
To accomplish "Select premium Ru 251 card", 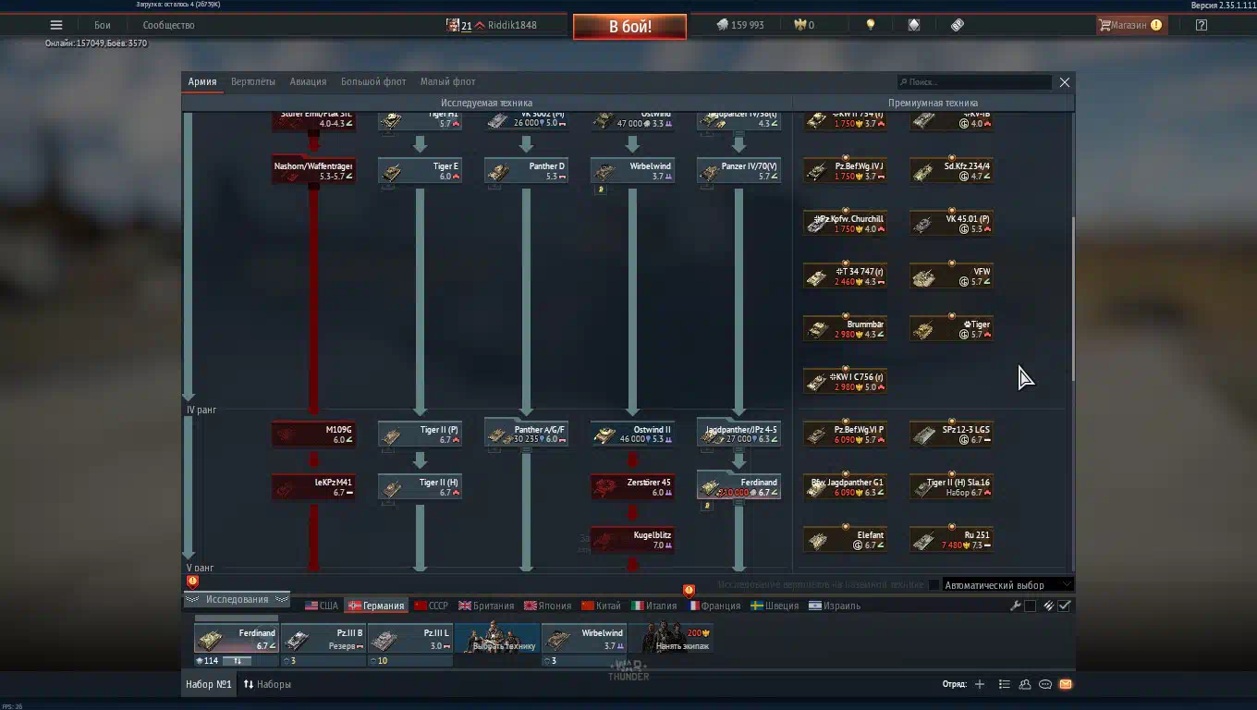I will (951, 540).
